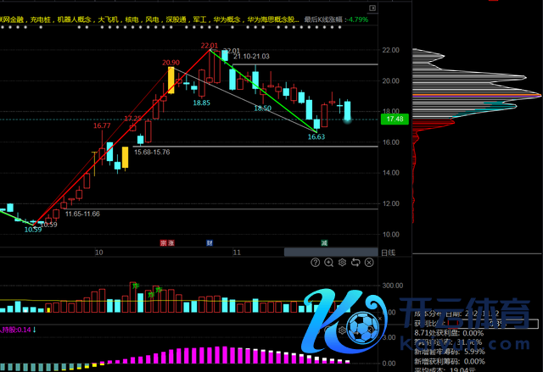
Task: Close the volume indicator panel
Action: [369, 263]
